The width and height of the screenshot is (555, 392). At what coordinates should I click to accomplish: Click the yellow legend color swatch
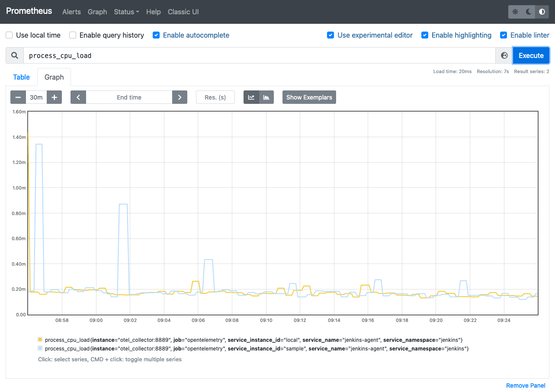(x=39, y=340)
